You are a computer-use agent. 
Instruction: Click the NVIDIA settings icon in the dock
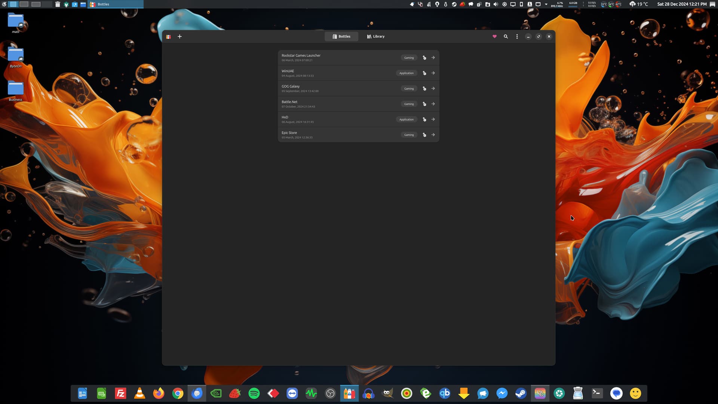click(216, 393)
